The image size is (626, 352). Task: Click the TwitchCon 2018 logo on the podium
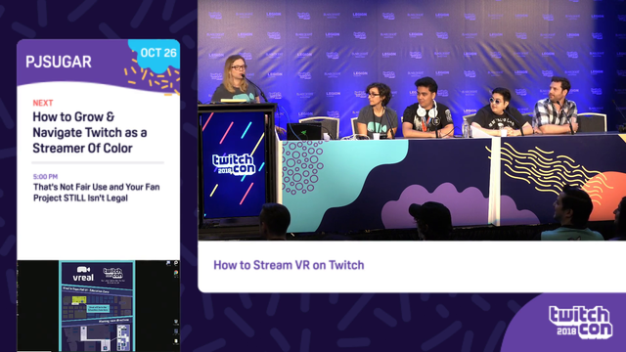click(234, 164)
